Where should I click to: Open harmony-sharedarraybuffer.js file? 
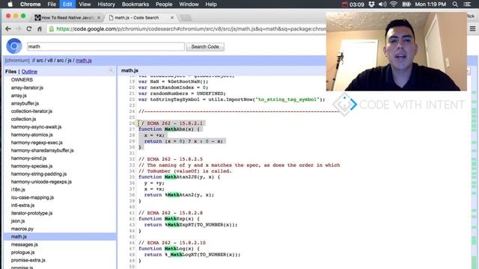pos(42,150)
